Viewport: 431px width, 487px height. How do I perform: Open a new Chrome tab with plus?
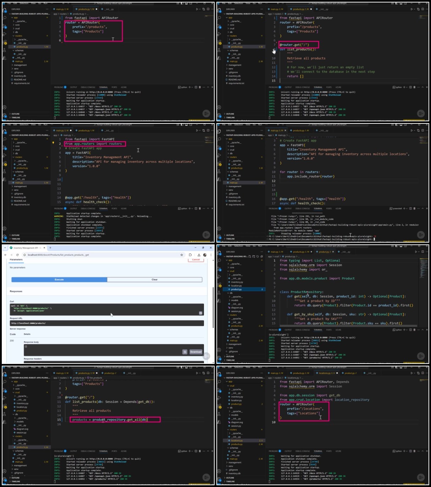pyautogui.click(x=50, y=248)
